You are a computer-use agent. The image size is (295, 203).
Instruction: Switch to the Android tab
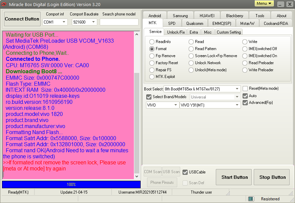(x=155, y=16)
